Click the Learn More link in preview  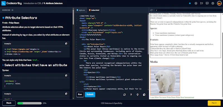click(x=154, y=98)
